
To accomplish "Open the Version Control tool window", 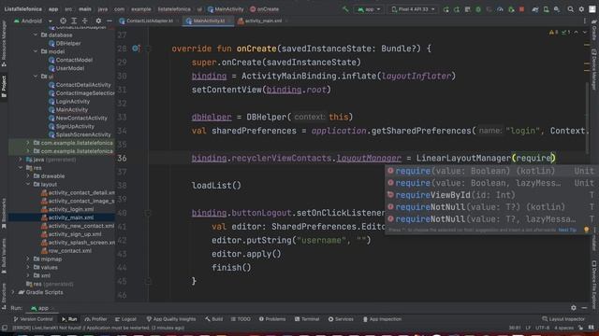I will (33, 319).
